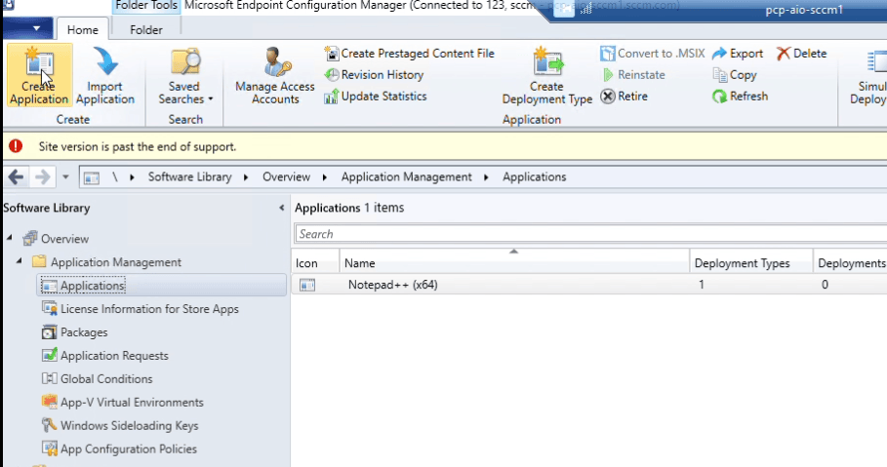
Task: Click Application Management in the breadcrumb
Action: tap(406, 177)
